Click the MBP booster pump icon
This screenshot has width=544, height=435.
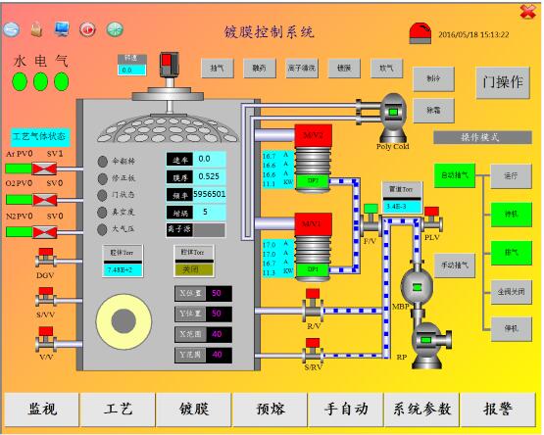[x=417, y=286]
